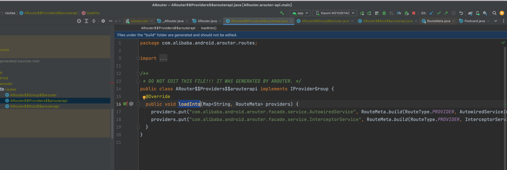Click the green inspection checkmark in editor
Image resolution: width=507 pixels, height=170 pixels.
tap(503, 43)
